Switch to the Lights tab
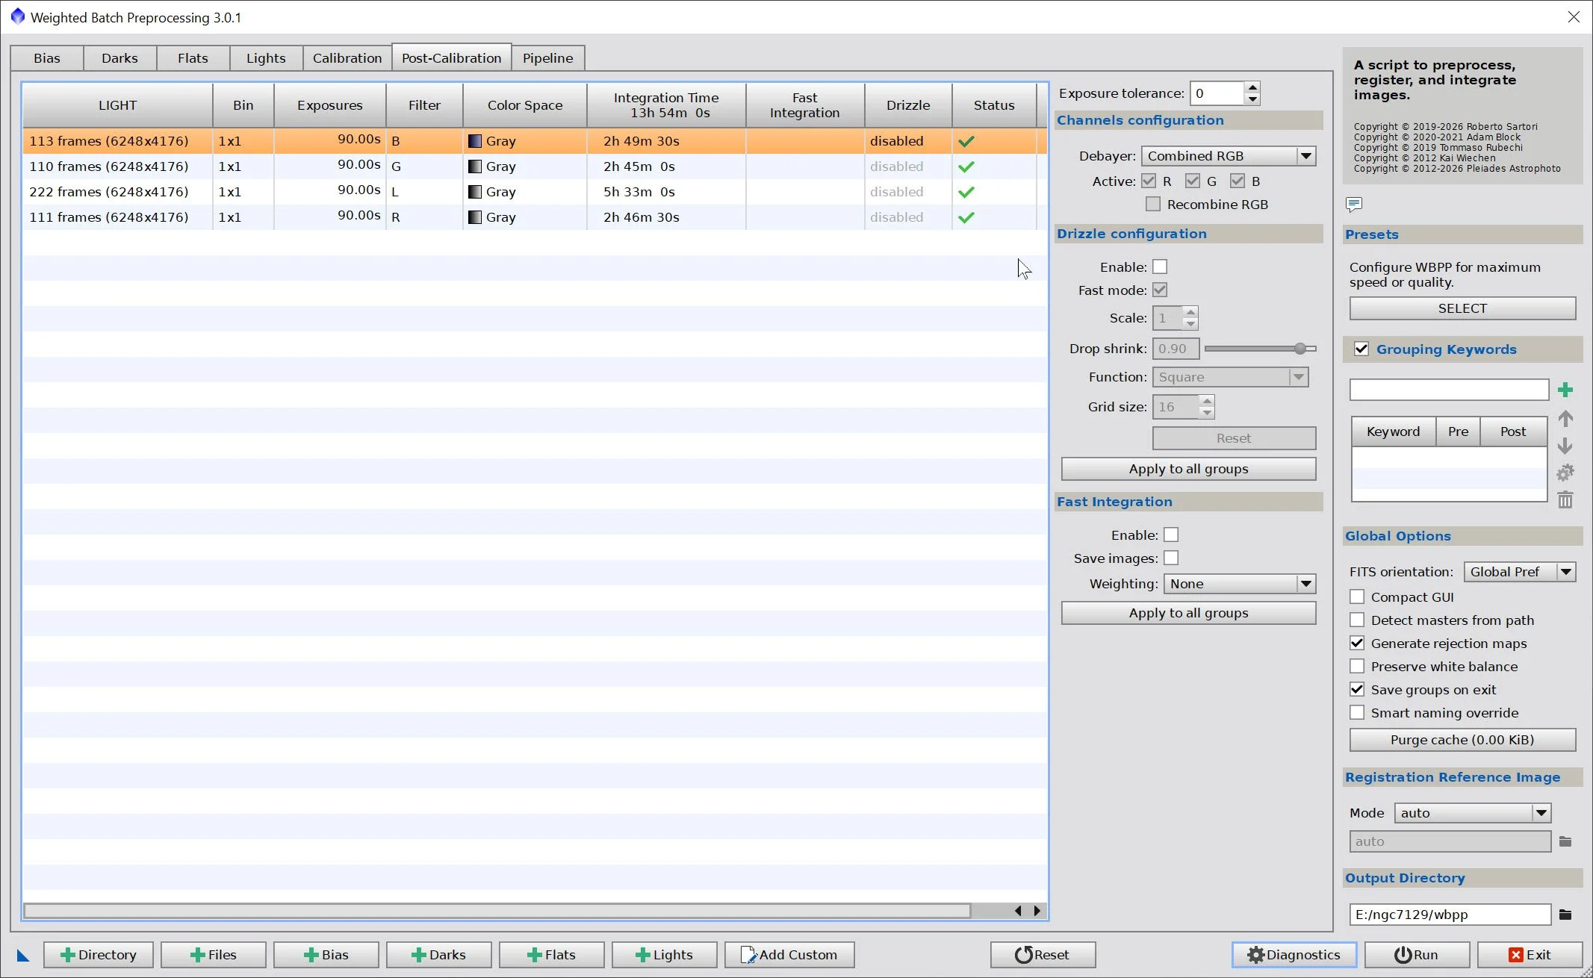 pos(266,58)
